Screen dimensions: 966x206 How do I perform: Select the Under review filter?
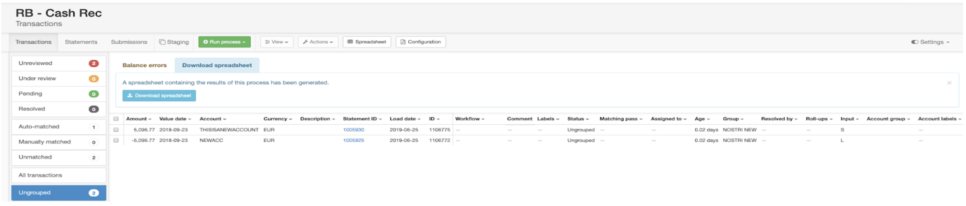pos(59,78)
